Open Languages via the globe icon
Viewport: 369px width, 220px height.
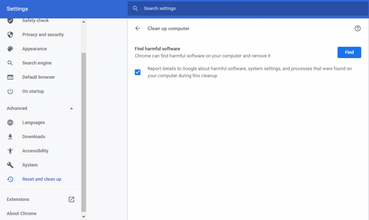tap(9, 122)
